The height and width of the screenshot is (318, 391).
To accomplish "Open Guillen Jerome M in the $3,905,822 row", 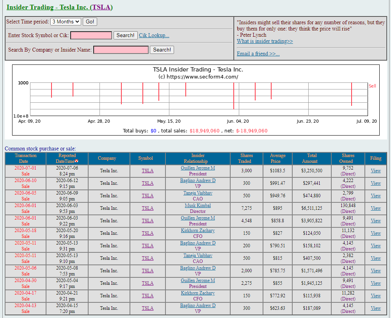I will tap(198, 218).
